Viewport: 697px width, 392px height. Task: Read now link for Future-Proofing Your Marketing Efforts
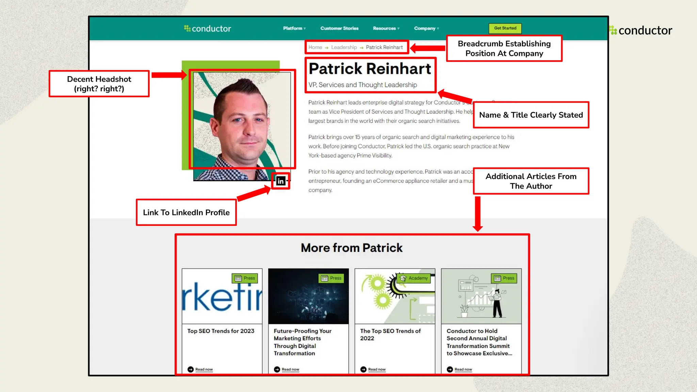[x=290, y=369]
